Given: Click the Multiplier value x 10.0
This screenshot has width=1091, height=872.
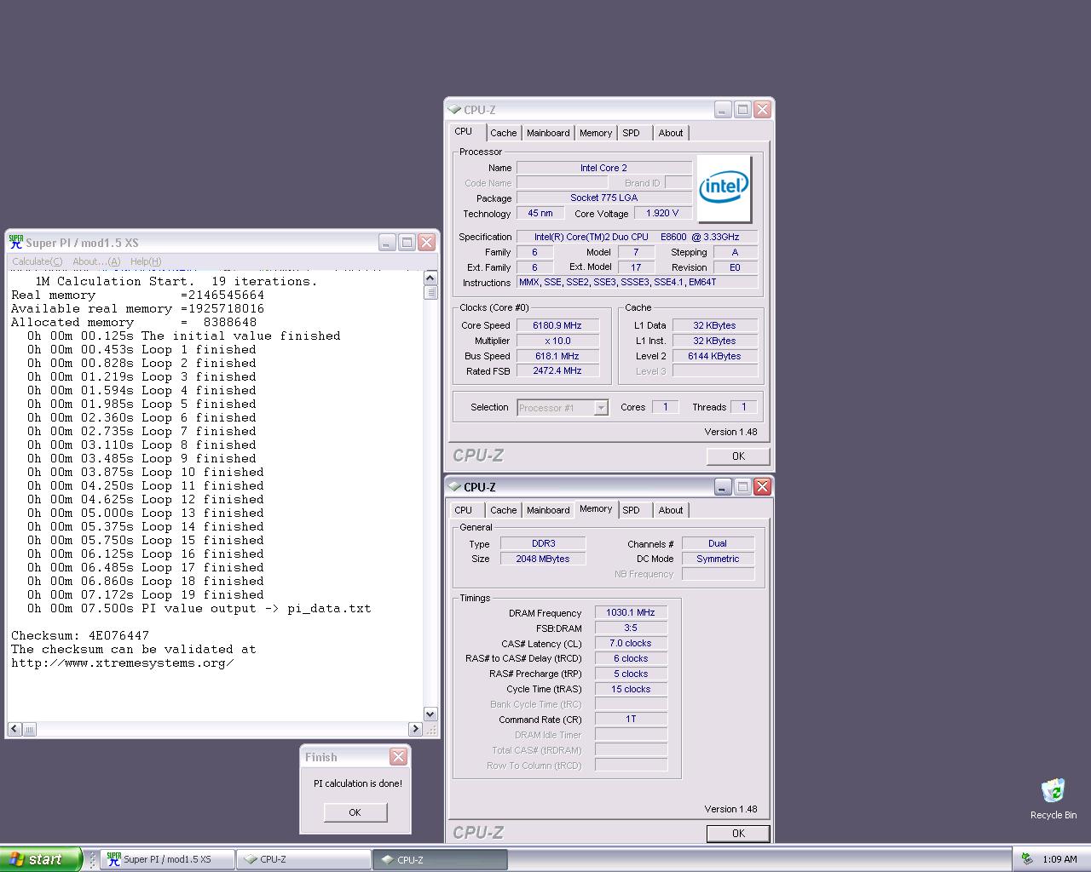Looking at the screenshot, I should 557,341.
